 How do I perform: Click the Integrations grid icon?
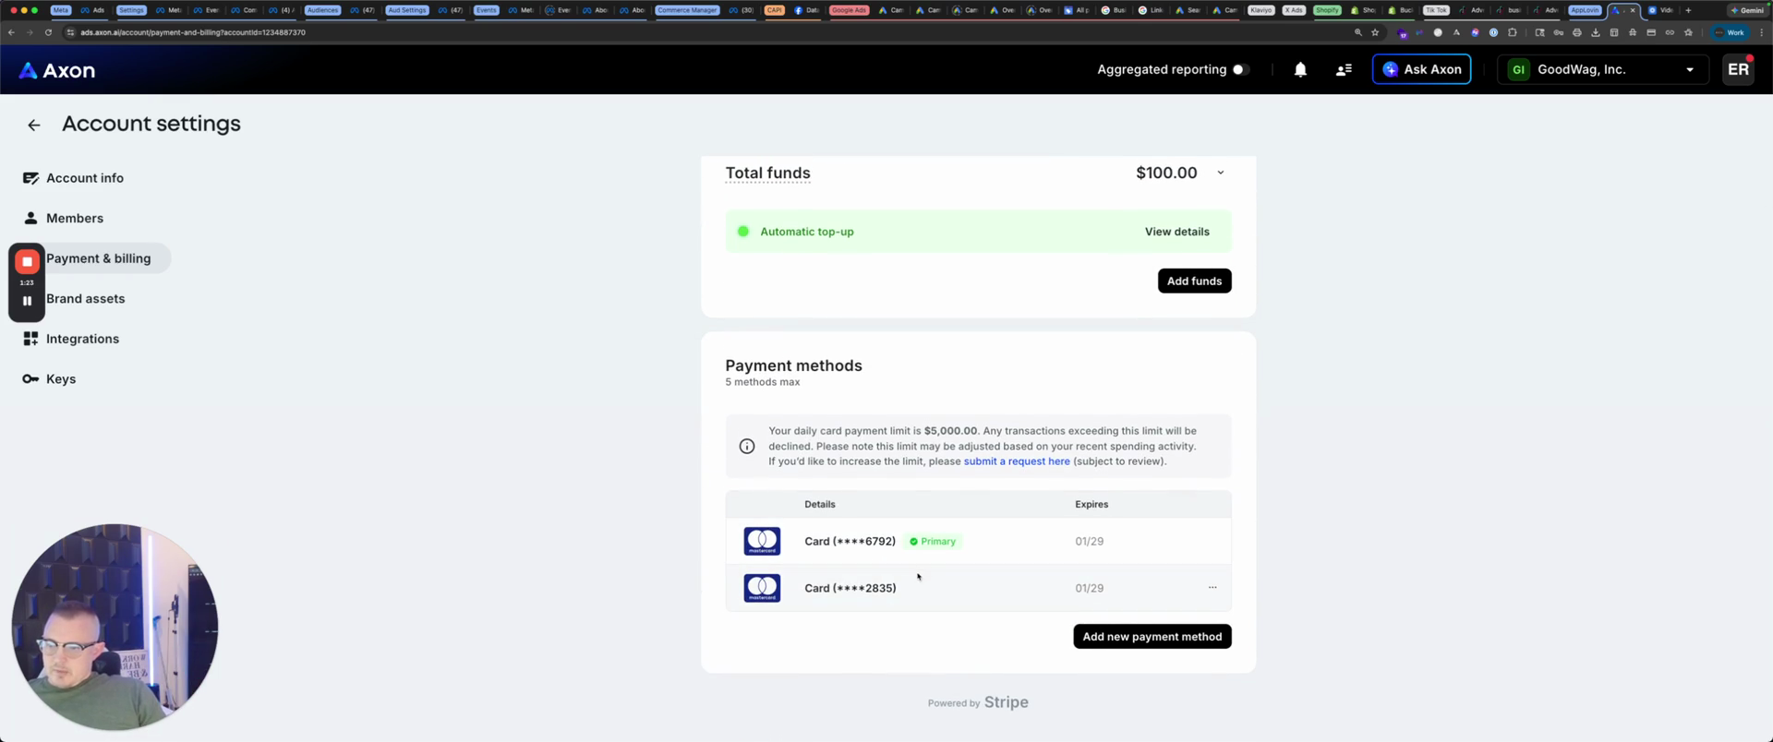30,339
